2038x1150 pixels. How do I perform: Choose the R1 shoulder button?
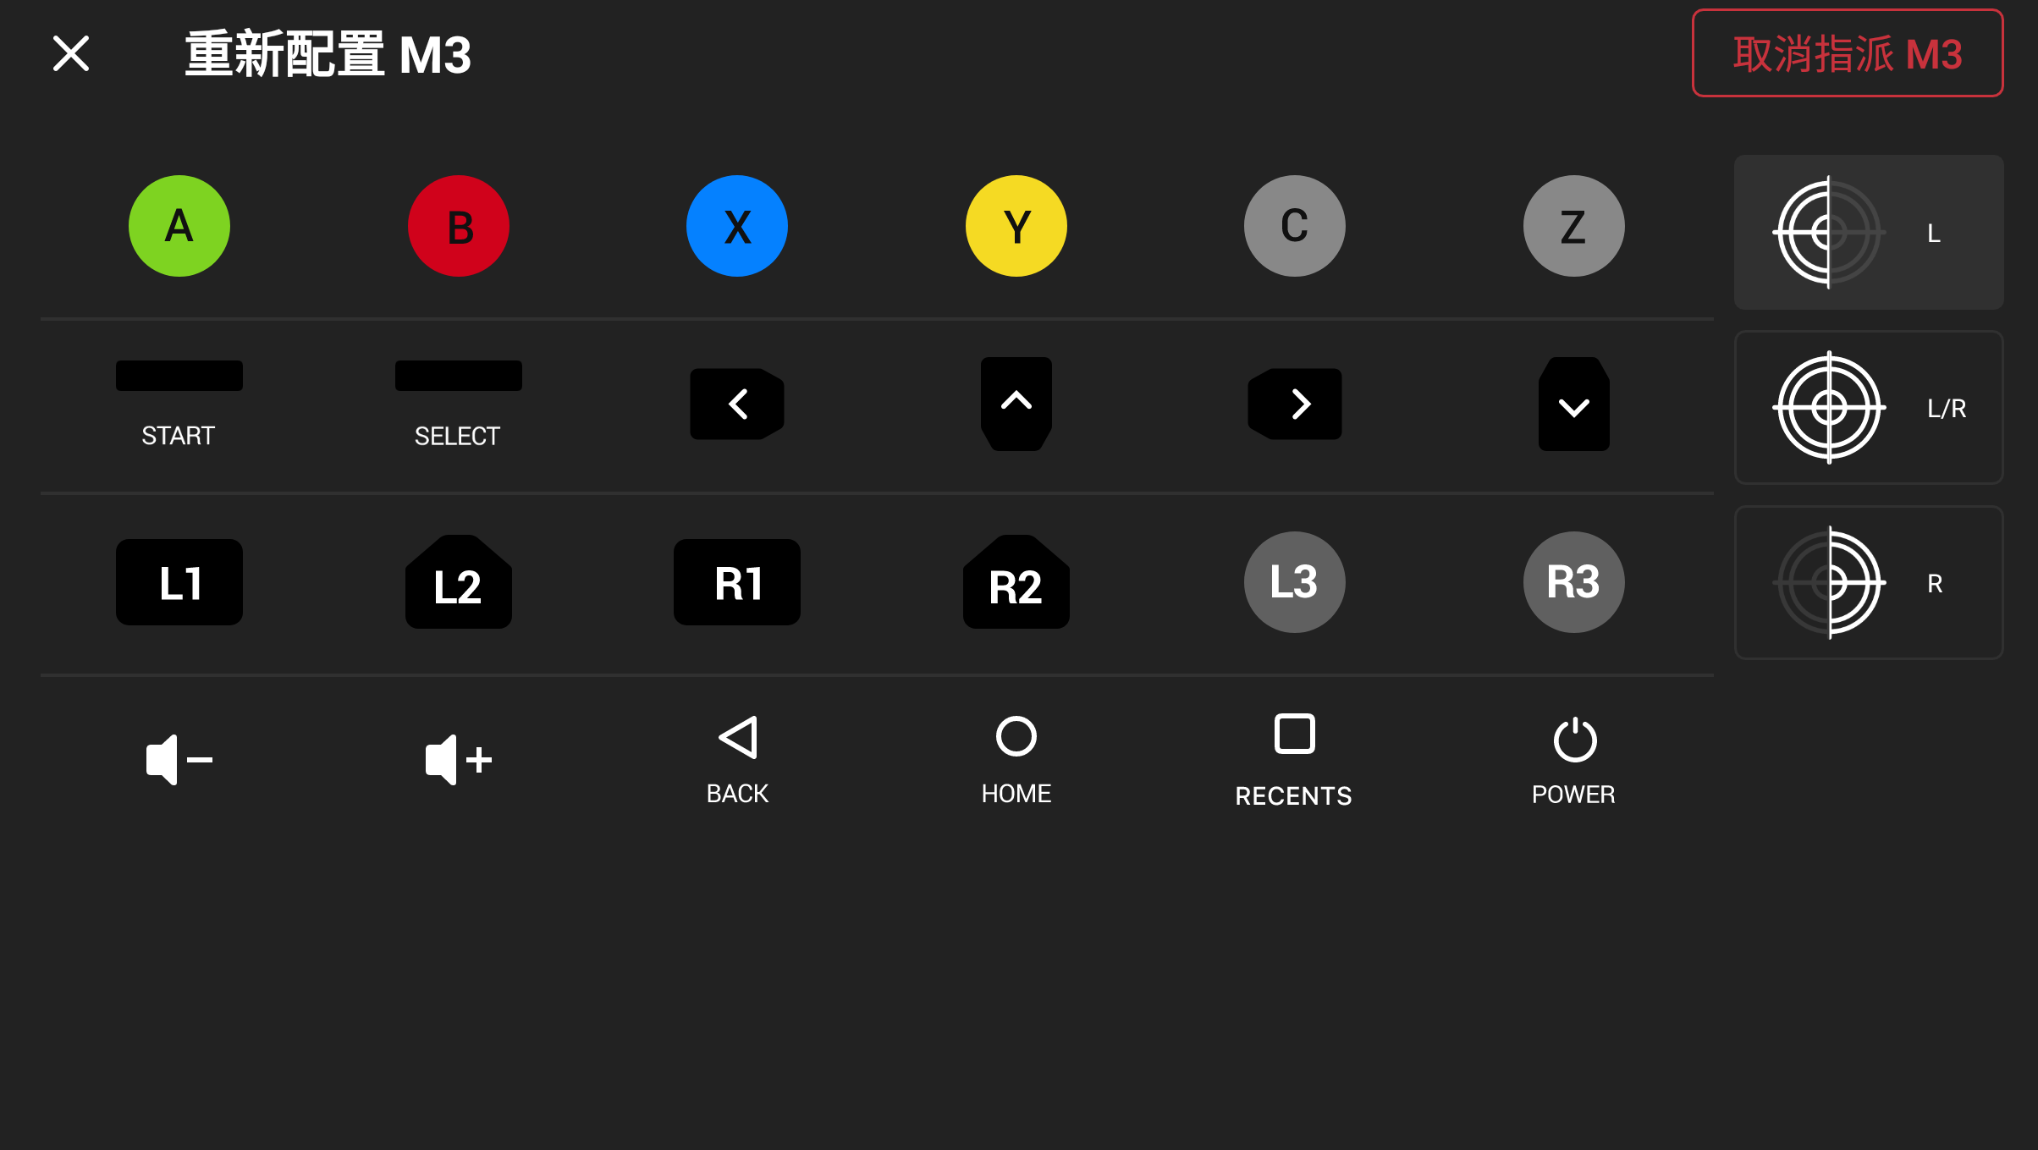click(x=737, y=582)
